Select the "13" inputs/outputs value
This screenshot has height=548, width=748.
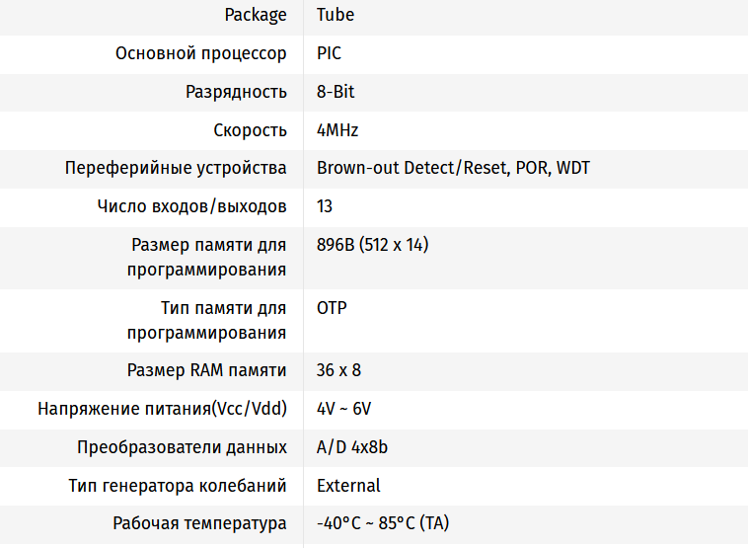(x=325, y=206)
